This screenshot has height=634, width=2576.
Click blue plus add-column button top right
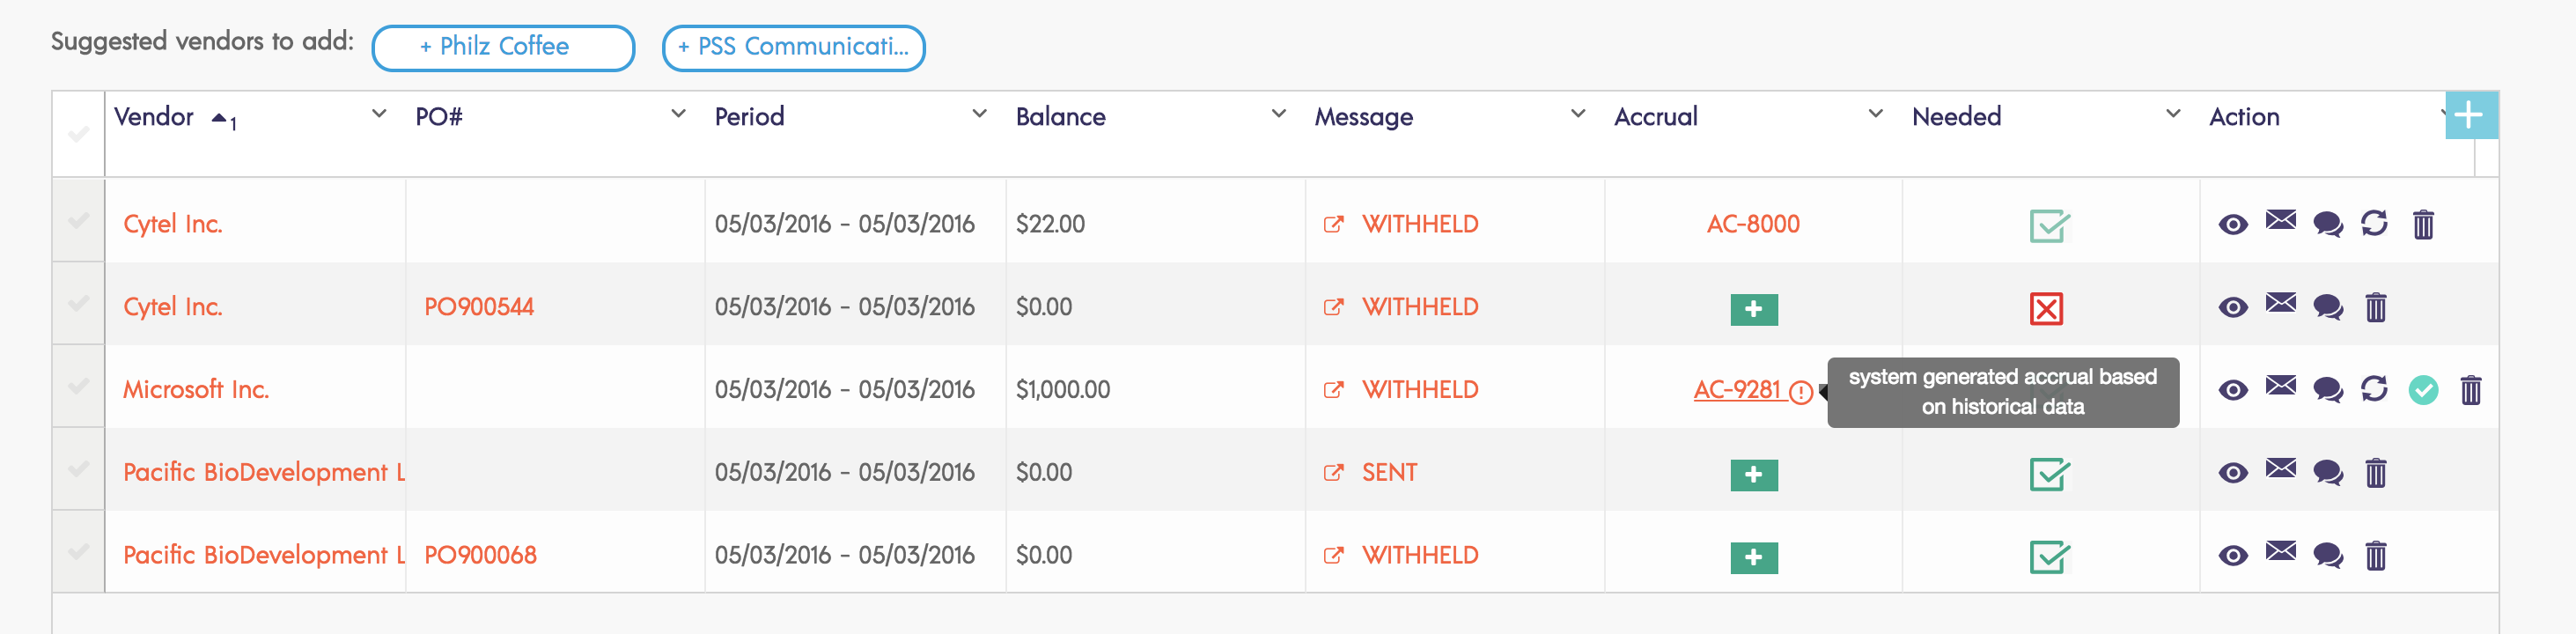click(2469, 115)
